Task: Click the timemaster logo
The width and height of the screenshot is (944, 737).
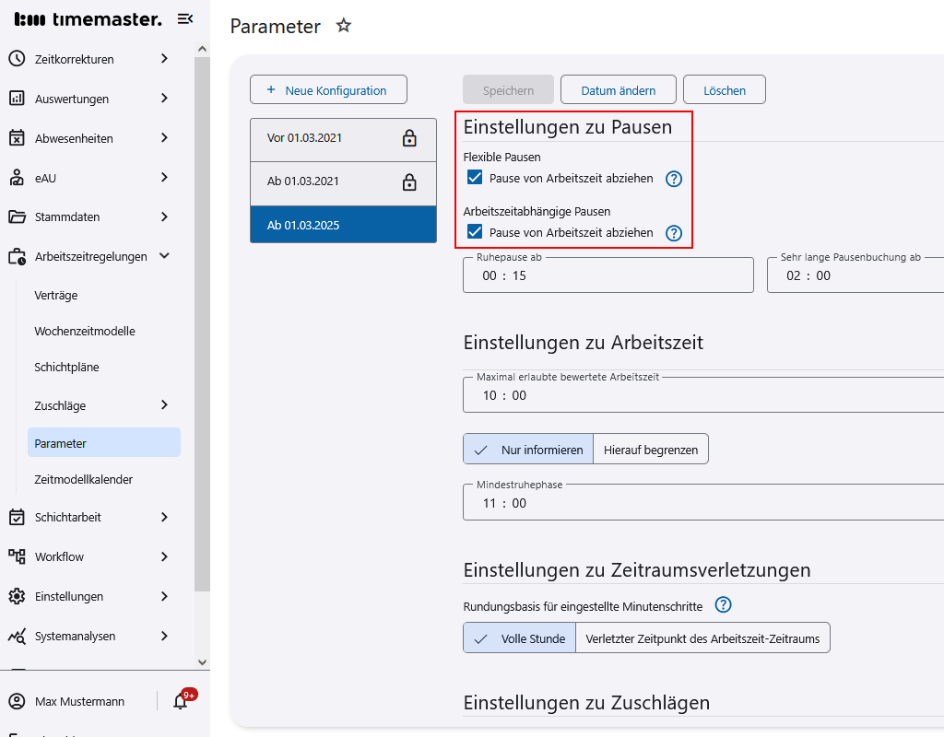Action: (88, 19)
